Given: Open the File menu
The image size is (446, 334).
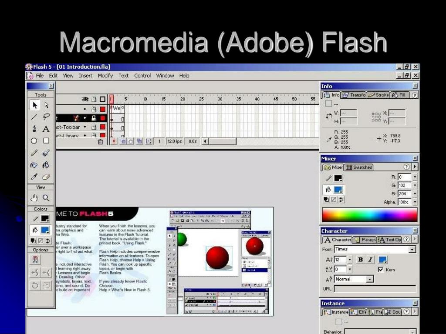Looking at the screenshot, I should (x=40, y=76).
